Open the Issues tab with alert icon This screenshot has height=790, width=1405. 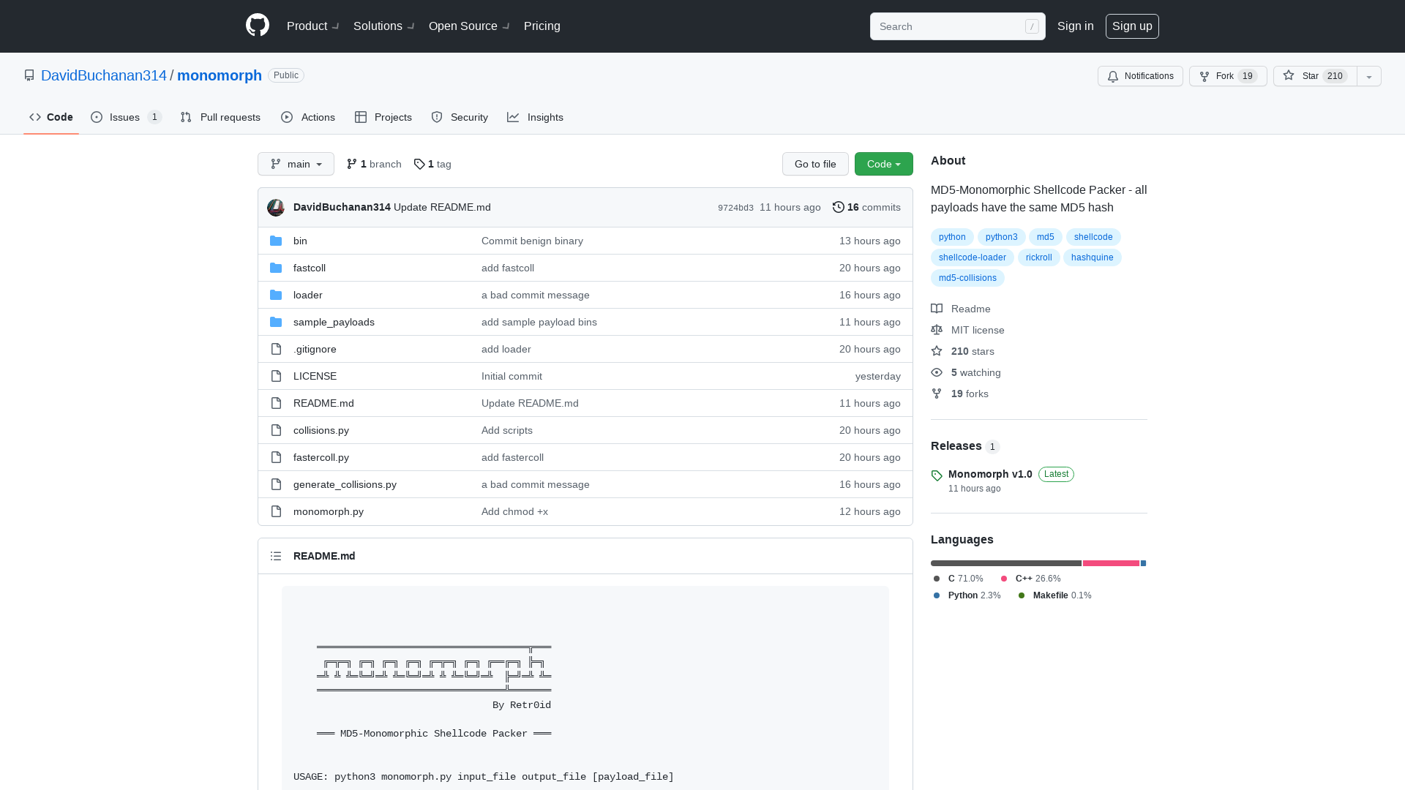click(x=125, y=117)
